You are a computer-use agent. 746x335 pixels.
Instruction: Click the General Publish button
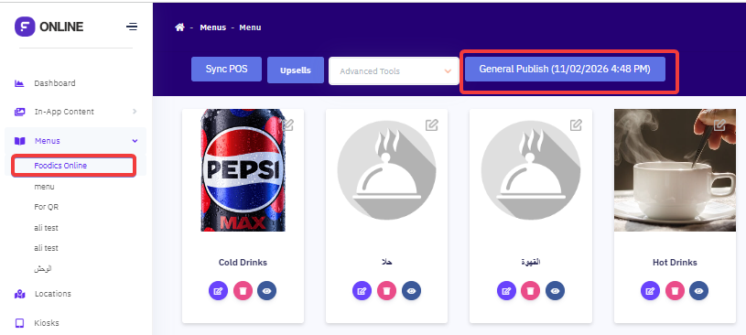click(x=565, y=69)
